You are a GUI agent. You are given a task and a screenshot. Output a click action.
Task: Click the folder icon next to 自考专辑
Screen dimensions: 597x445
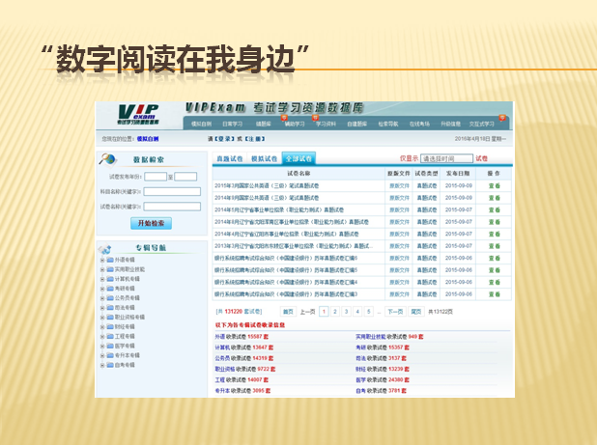coord(109,364)
